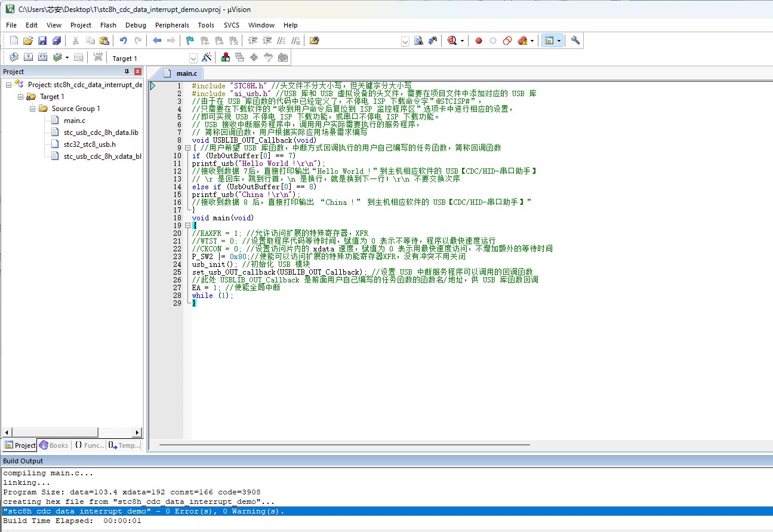Toggle the window layout button

tap(549, 41)
